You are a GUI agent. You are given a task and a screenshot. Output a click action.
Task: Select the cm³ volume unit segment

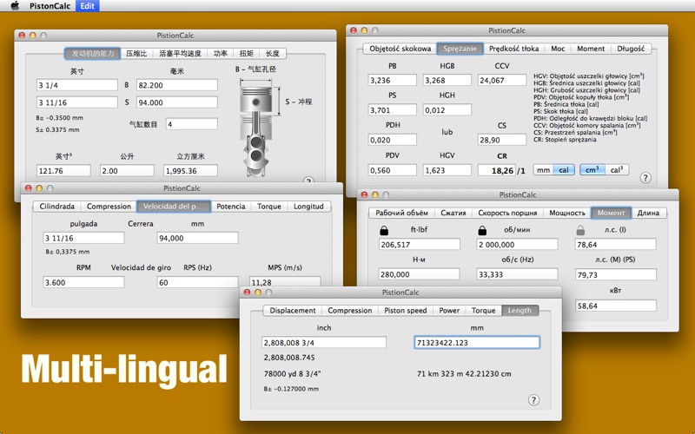point(592,170)
